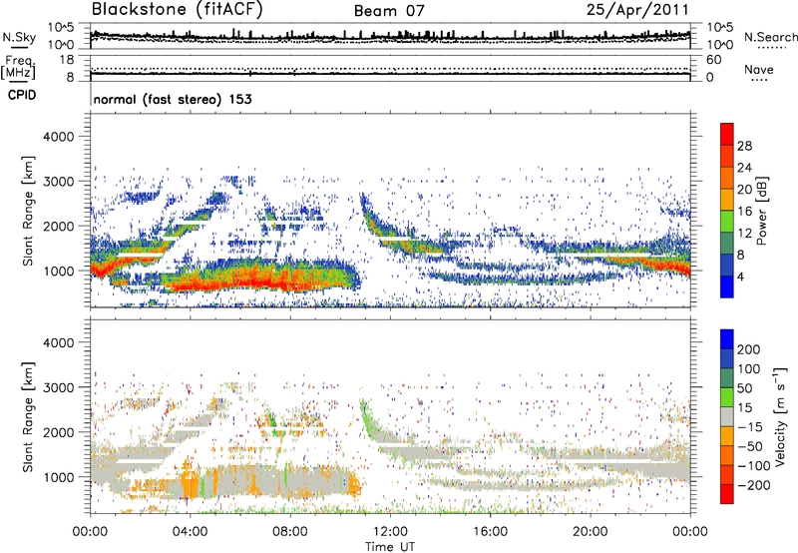Click the "12:00" time tick label
This screenshot has height=553, width=798.
(390, 532)
